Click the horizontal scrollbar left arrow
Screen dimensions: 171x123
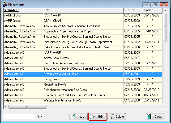point(6,107)
